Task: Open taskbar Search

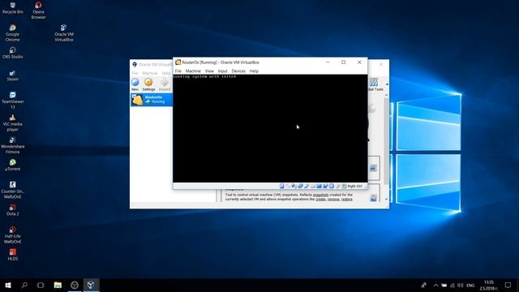Action: pyautogui.click(x=24, y=285)
